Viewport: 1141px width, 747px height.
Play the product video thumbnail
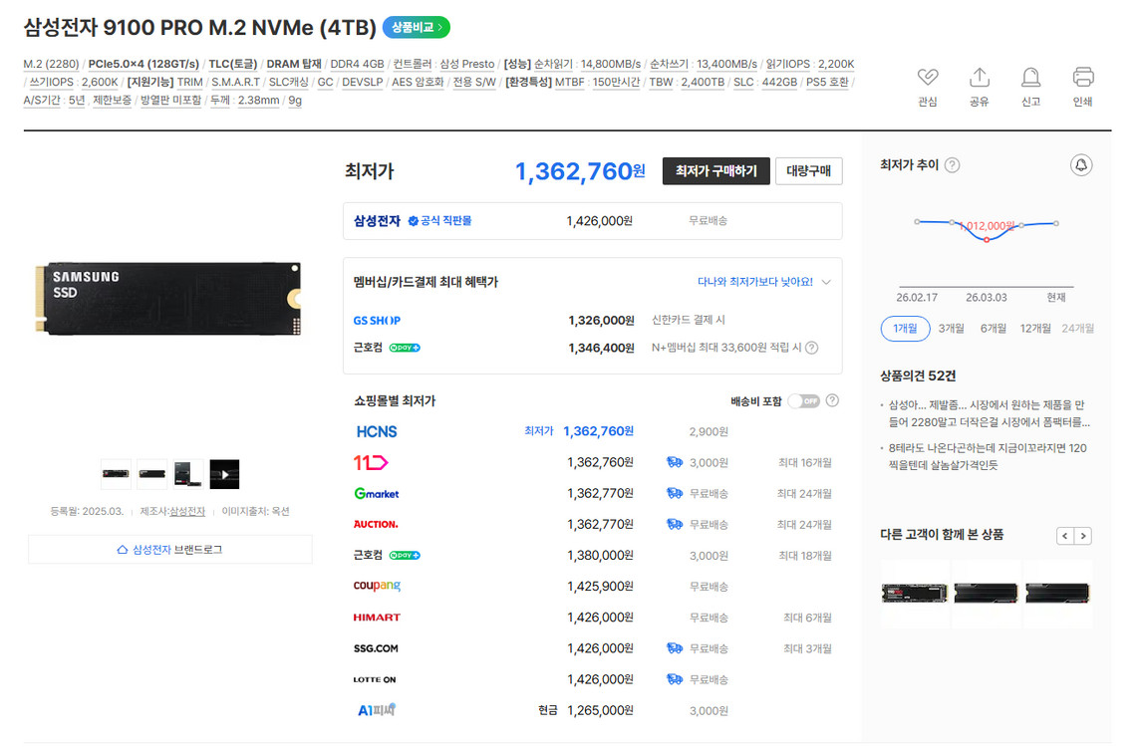[225, 474]
